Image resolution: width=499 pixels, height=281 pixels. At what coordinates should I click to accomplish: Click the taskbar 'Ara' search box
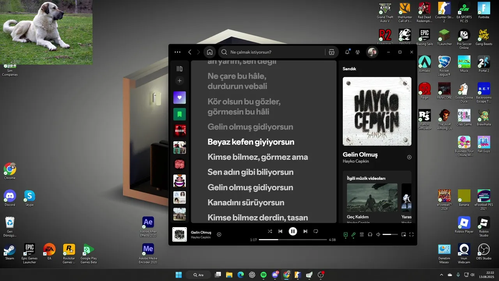(x=199, y=275)
